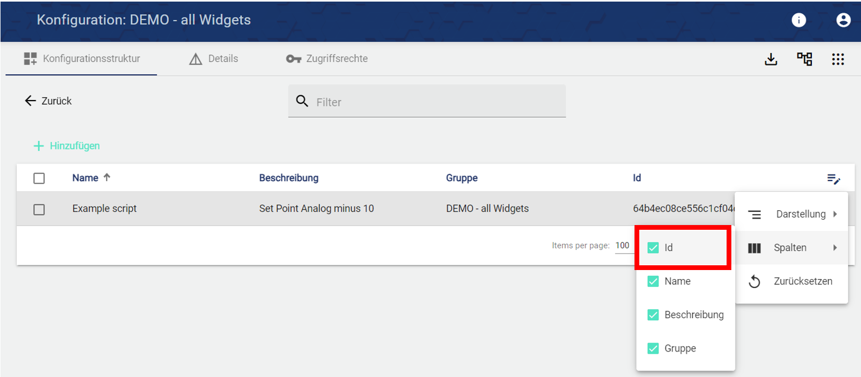Open the Zugriffsrechte tab
This screenshot has height=377, width=861.
tap(327, 59)
